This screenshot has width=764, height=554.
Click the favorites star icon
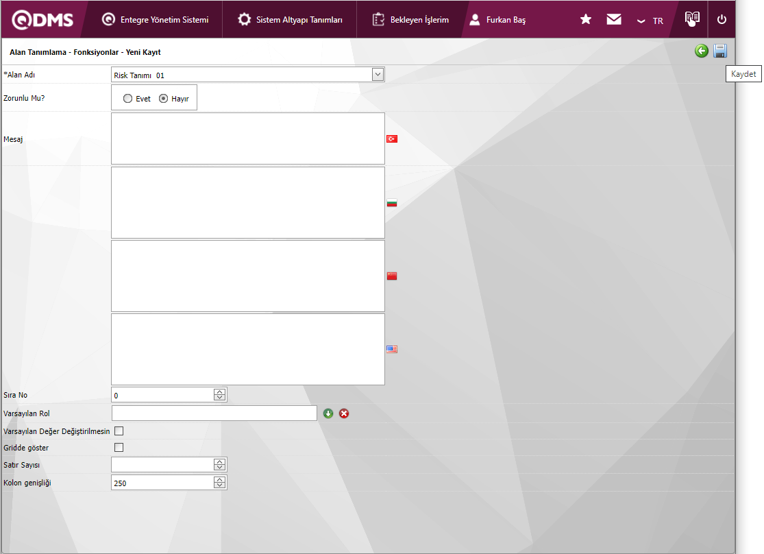[x=586, y=19]
